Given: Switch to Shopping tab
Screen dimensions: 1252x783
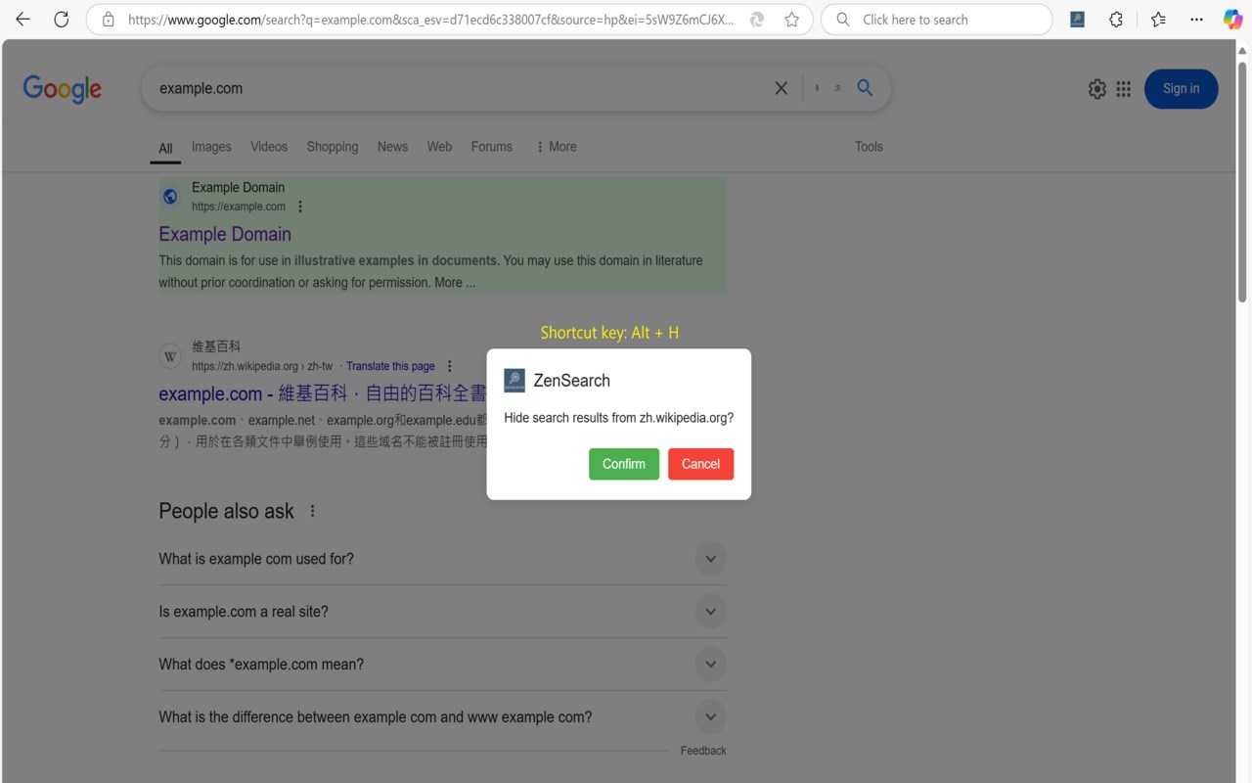Looking at the screenshot, I should [333, 147].
